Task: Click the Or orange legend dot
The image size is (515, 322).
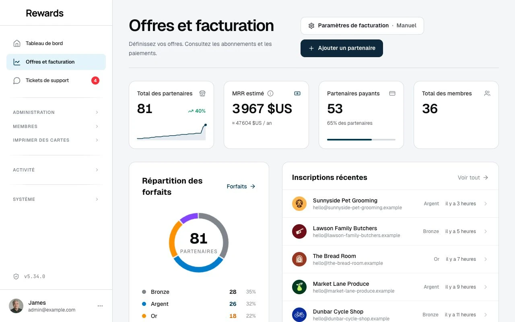Action: pyautogui.click(x=144, y=316)
